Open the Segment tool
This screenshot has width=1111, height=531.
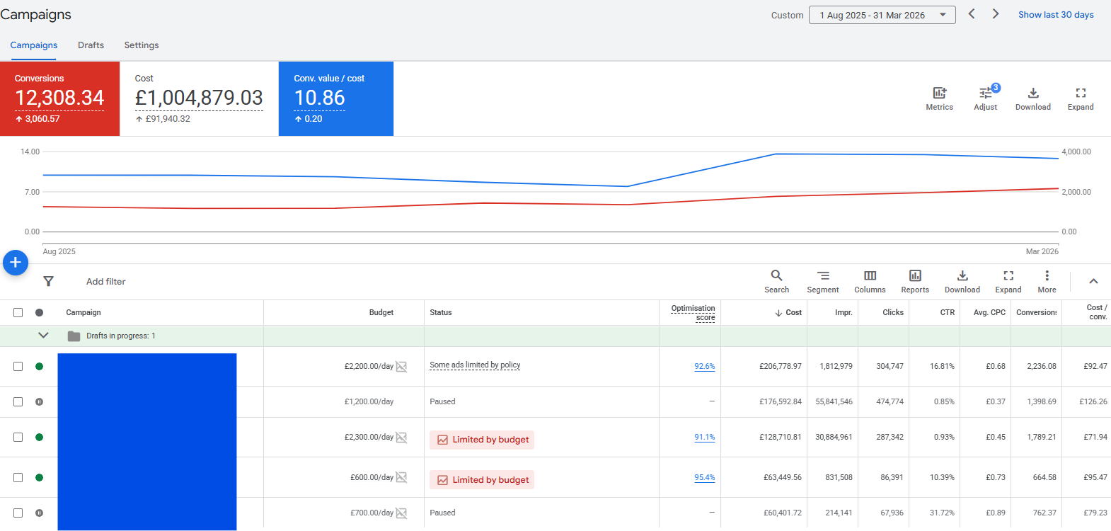pyautogui.click(x=823, y=281)
